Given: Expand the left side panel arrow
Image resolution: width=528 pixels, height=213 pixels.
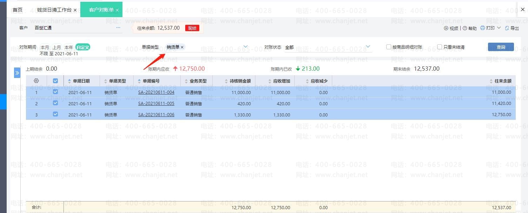Looking at the screenshot, I should coord(17,73).
